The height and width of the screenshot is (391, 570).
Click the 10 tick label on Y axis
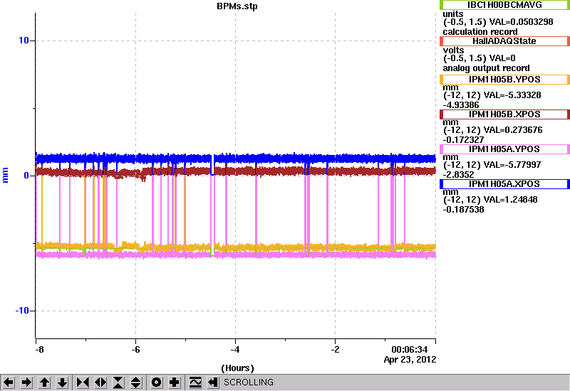[24, 41]
